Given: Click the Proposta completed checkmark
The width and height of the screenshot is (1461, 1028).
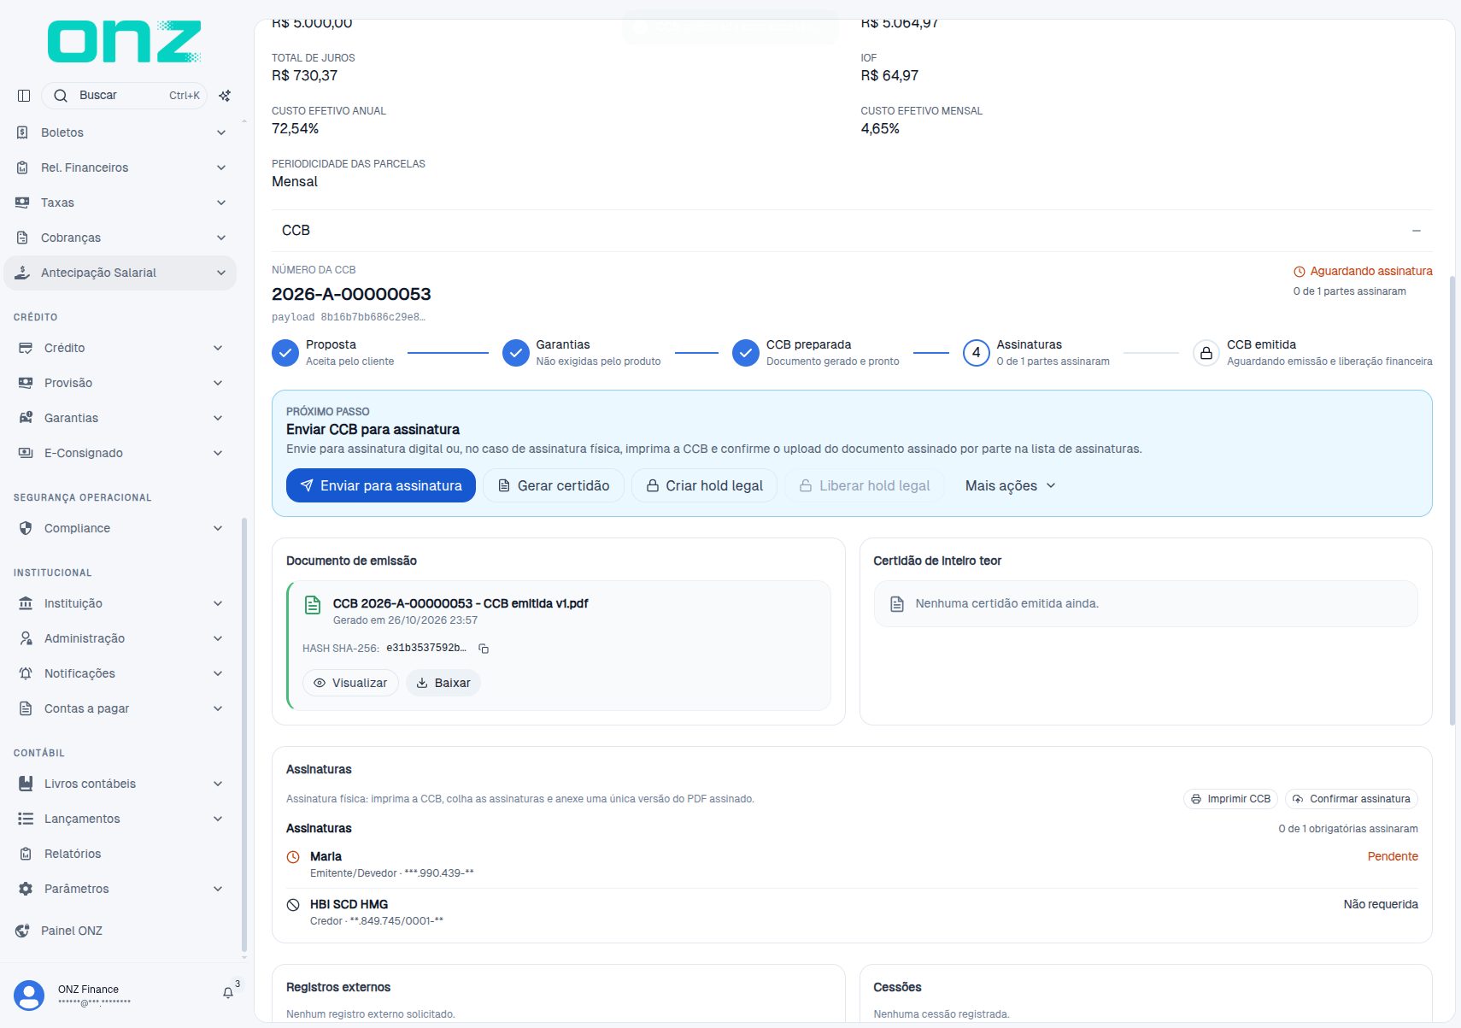Looking at the screenshot, I should [x=285, y=353].
